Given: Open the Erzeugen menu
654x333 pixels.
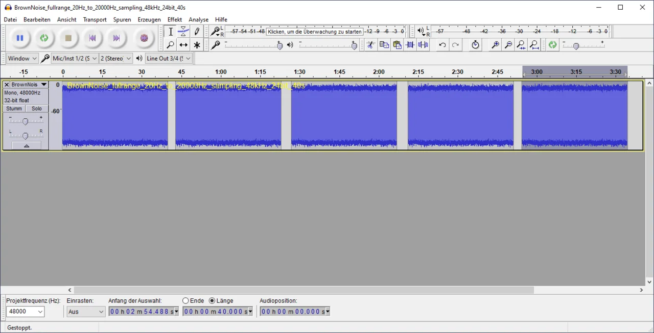Looking at the screenshot, I should [x=149, y=19].
